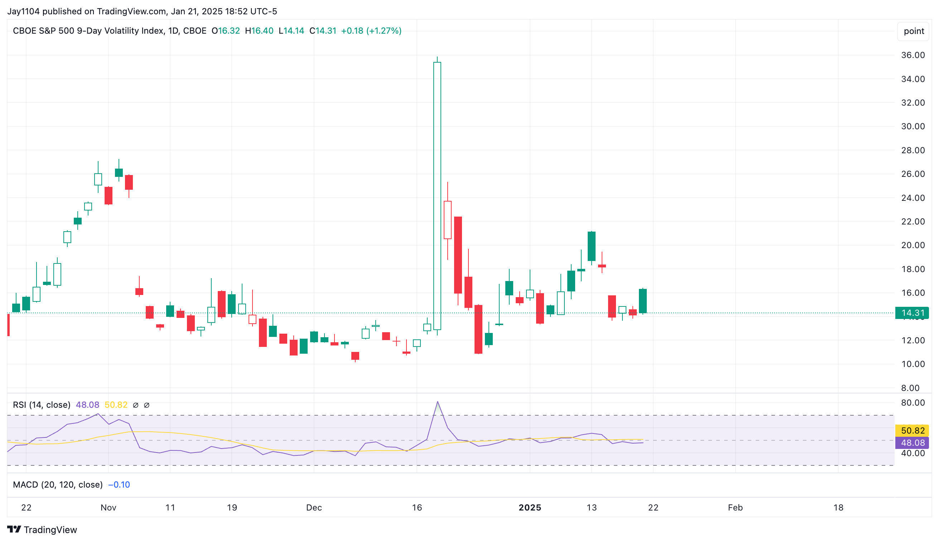Click the 'Feb' label on the time axis
This screenshot has height=542, width=939.
[735, 507]
